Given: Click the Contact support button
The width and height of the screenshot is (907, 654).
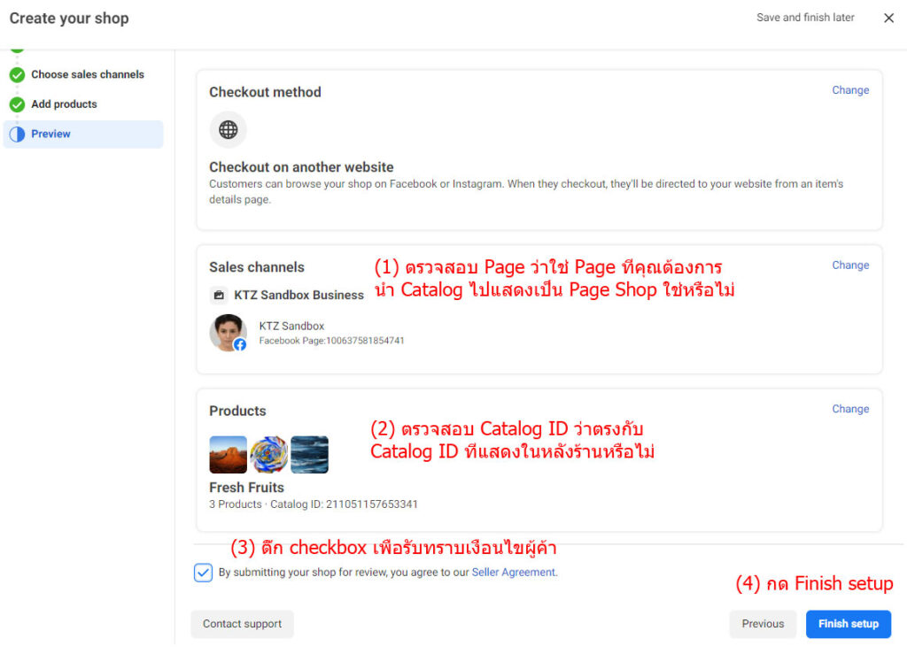Looking at the screenshot, I should pyautogui.click(x=242, y=624).
